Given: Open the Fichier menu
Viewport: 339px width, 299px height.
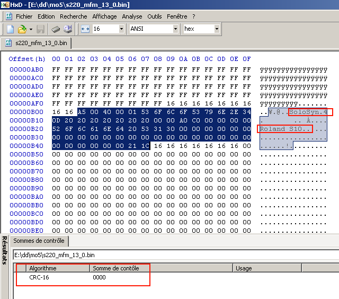Looking at the screenshot, I should tap(24, 16).
